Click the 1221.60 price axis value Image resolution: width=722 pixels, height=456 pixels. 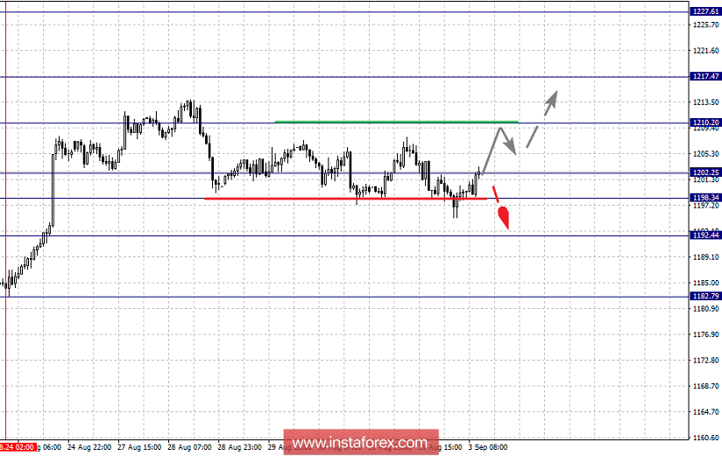706,51
